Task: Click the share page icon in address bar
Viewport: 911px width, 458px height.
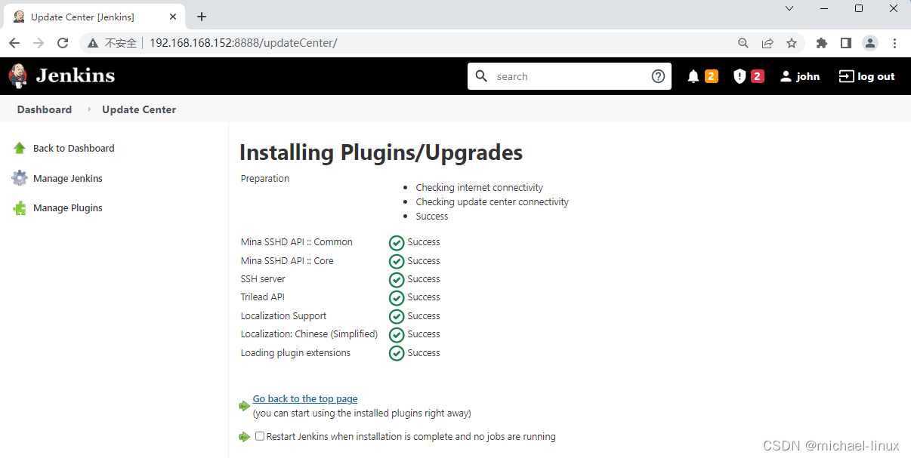Action: pos(767,43)
